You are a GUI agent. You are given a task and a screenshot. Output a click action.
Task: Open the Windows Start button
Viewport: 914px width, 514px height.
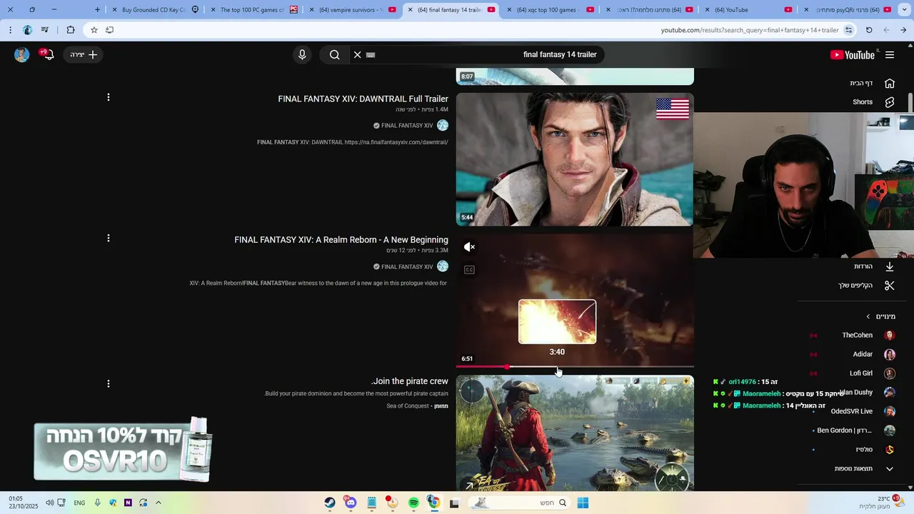(x=583, y=503)
